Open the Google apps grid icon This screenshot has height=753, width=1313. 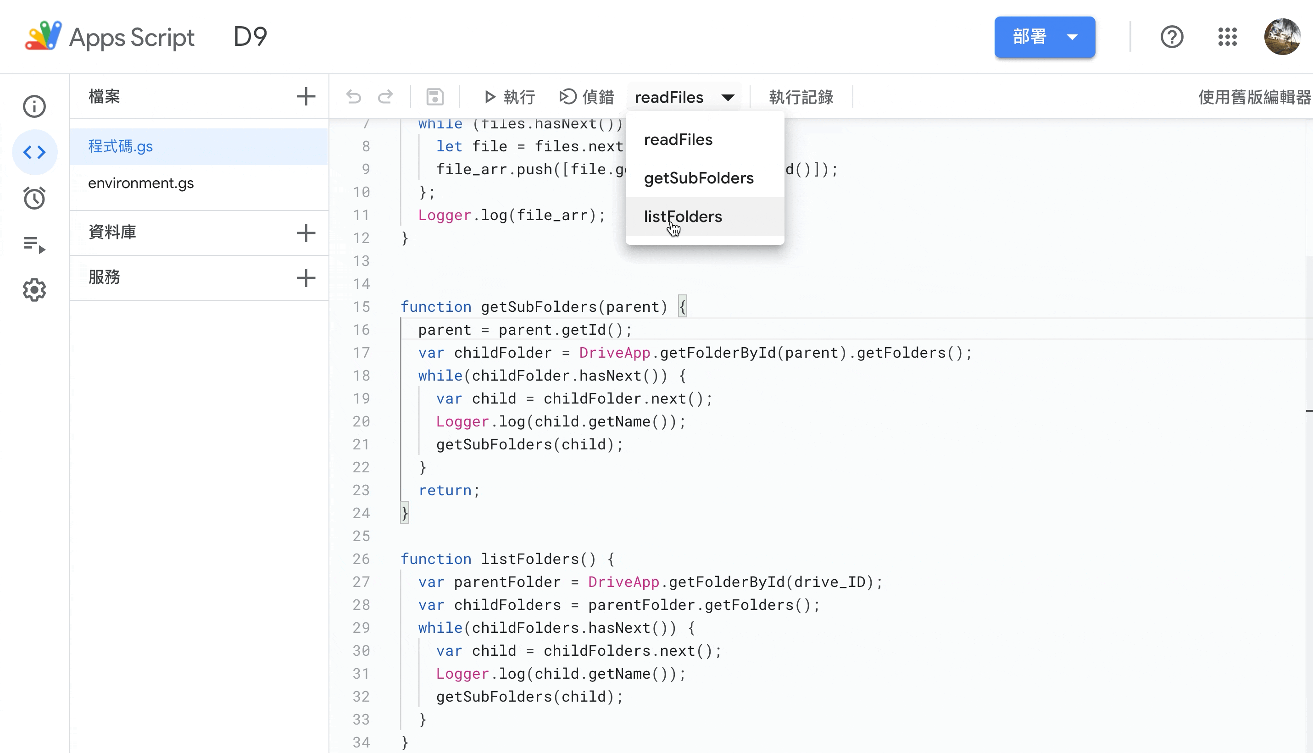1227,37
